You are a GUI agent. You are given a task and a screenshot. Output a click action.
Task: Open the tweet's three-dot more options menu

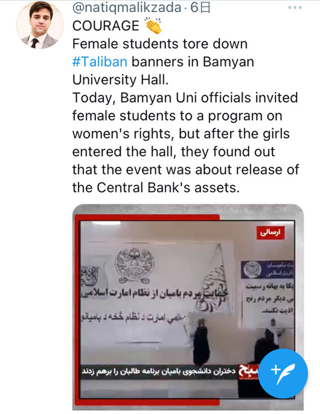(x=295, y=8)
